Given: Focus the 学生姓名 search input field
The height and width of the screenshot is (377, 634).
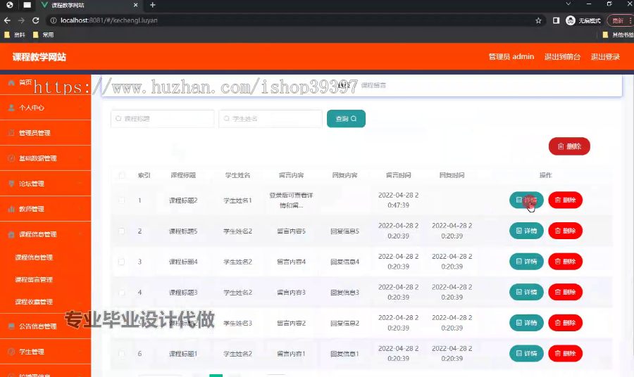Looking at the screenshot, I should click(x=271, y=119).
